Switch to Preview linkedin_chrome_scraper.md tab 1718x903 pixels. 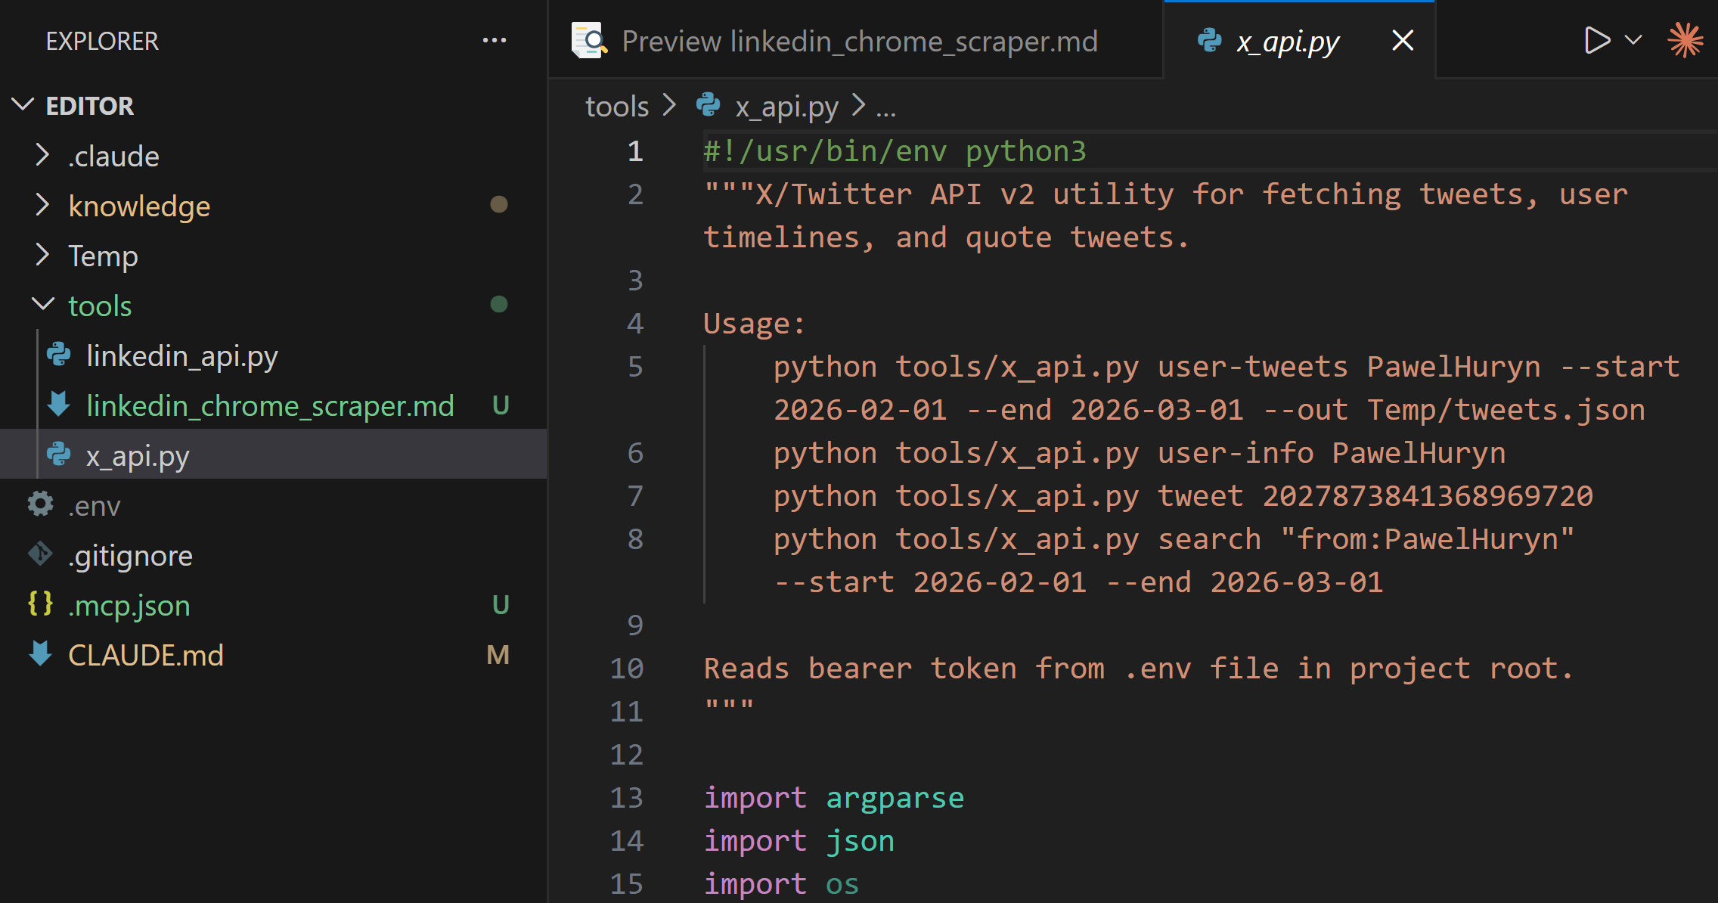tap(858, 42)
